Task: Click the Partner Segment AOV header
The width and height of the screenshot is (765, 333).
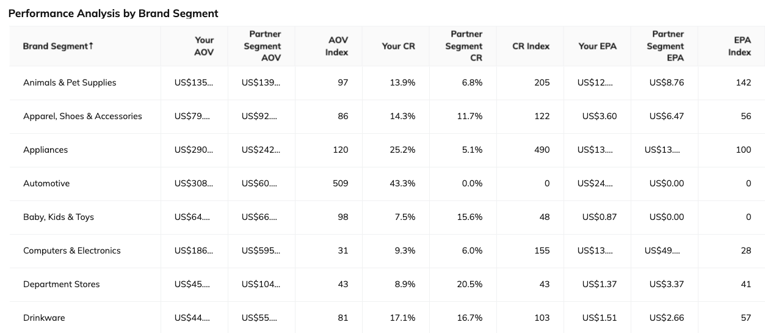Action: (263, 46)
